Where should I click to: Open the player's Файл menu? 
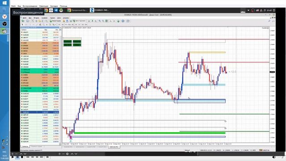point(13,6)
